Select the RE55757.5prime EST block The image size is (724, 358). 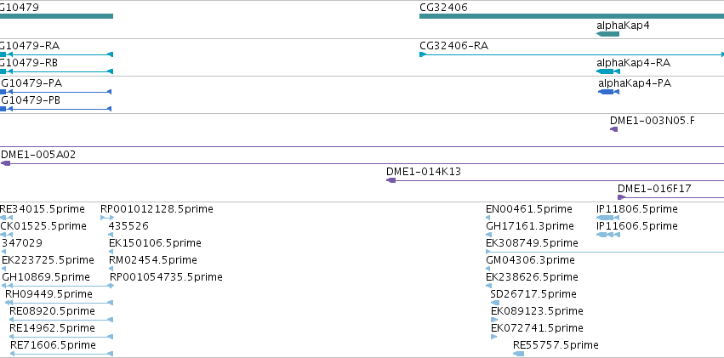(518, 354)
